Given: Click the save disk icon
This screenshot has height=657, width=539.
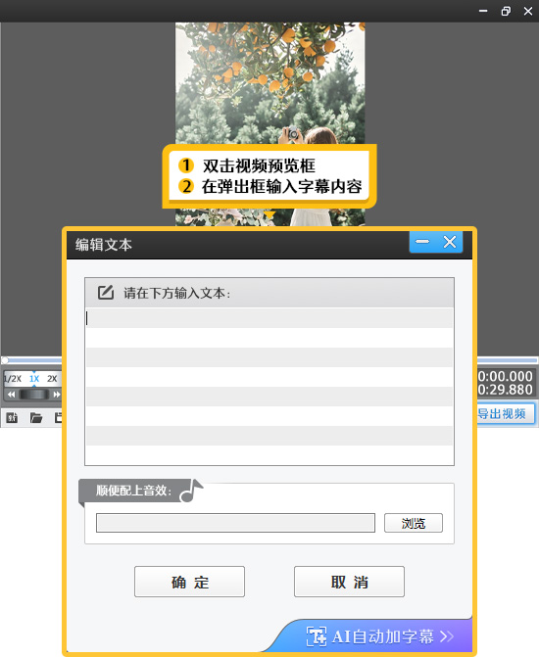Looking at the screenshot, I should click(58, 417).
